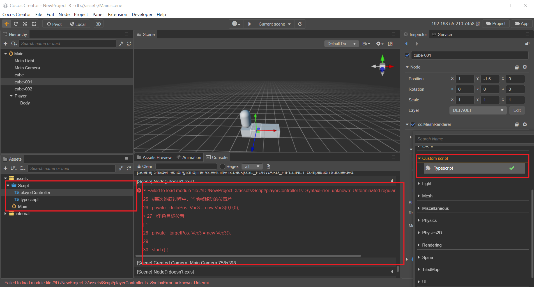This screenshot has height=287, width=534.
Task: Open the Node section gear menu
Action: (525, 67)
